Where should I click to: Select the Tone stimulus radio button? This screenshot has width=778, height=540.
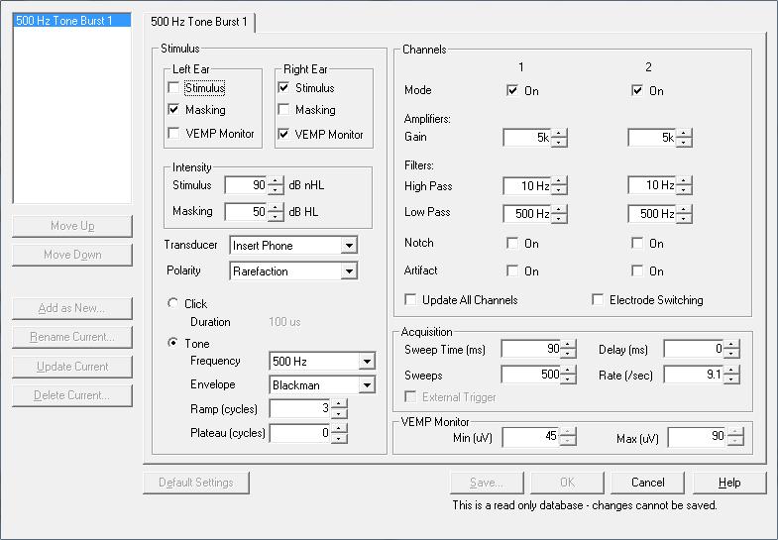coord(172,343)
